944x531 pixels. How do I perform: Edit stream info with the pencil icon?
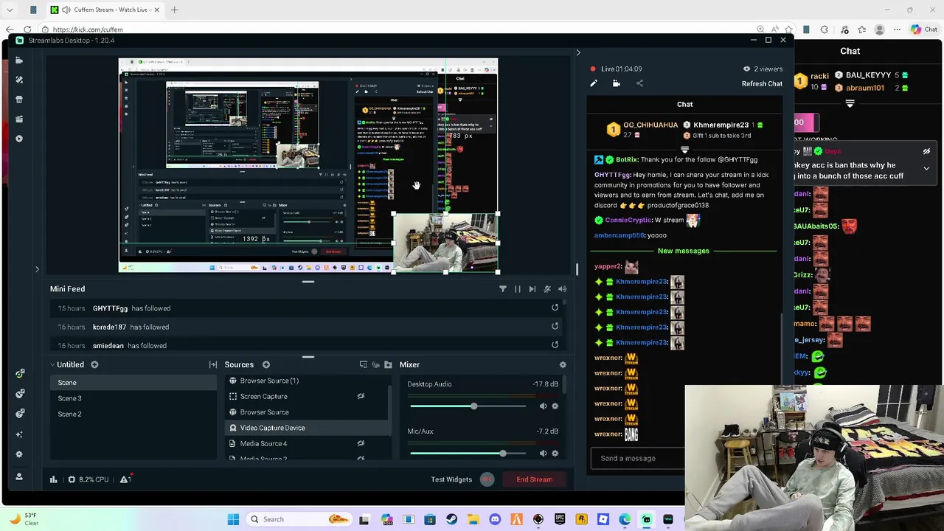click(x=594, y=83)
